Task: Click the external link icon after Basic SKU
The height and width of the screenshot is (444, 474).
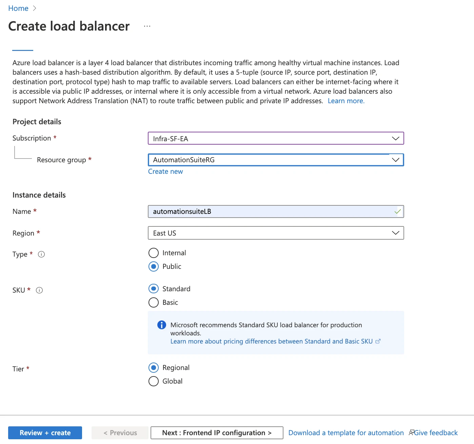Action: (378, 341)
